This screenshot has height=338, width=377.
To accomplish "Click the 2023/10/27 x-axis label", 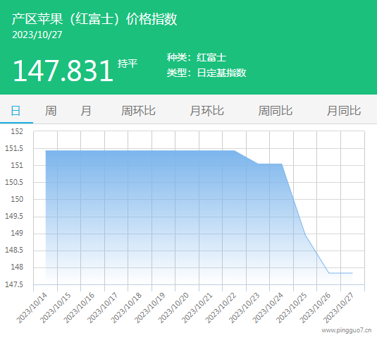I will point(339,308).
